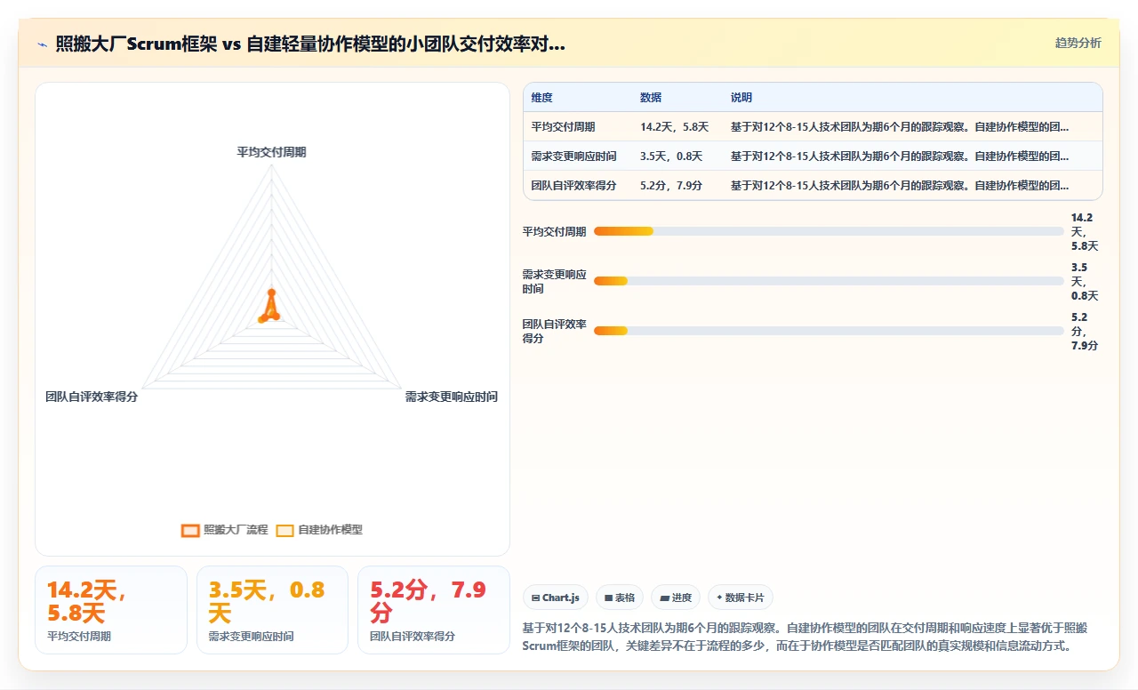This screenshot has width=1138, height=690.
Task: Click the 趋势分析 label in the header
Action: tap(1078, 43)
